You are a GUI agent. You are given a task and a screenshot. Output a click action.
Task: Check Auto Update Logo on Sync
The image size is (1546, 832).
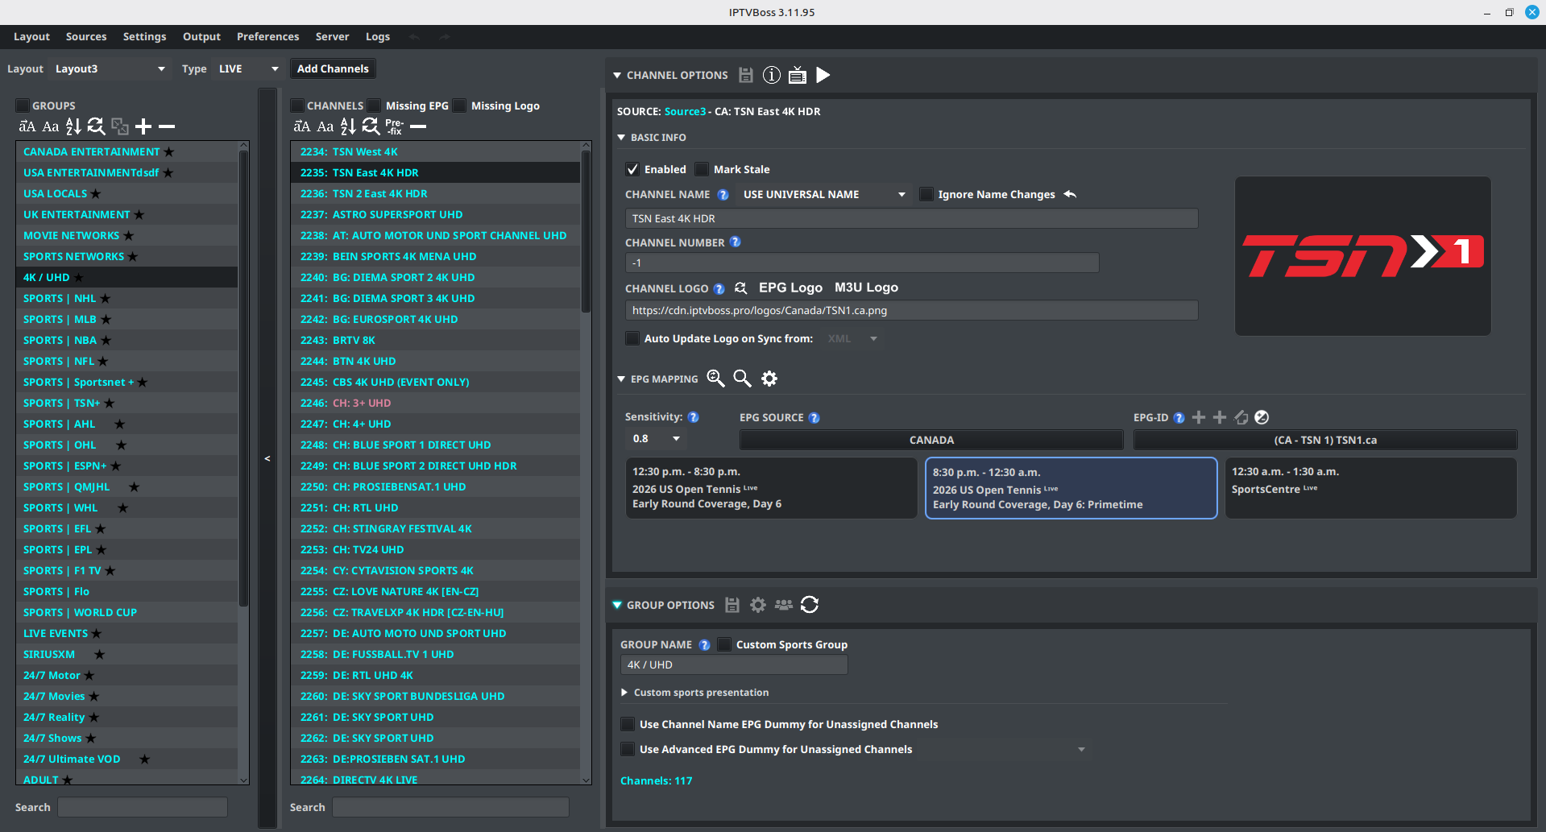pos(632,338)
